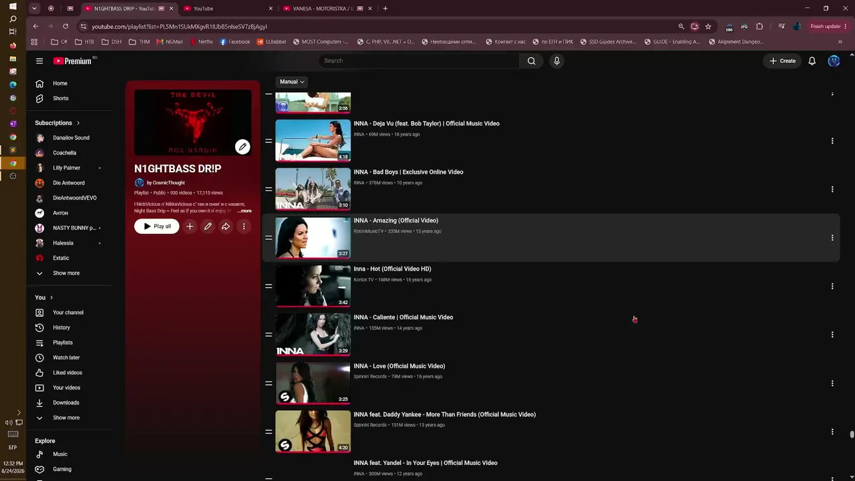Image resolution: width=855 pixels, height=481 pixels.
Task: Share the N1GHTBASS DR!P playlist
Action: [226, 226]
